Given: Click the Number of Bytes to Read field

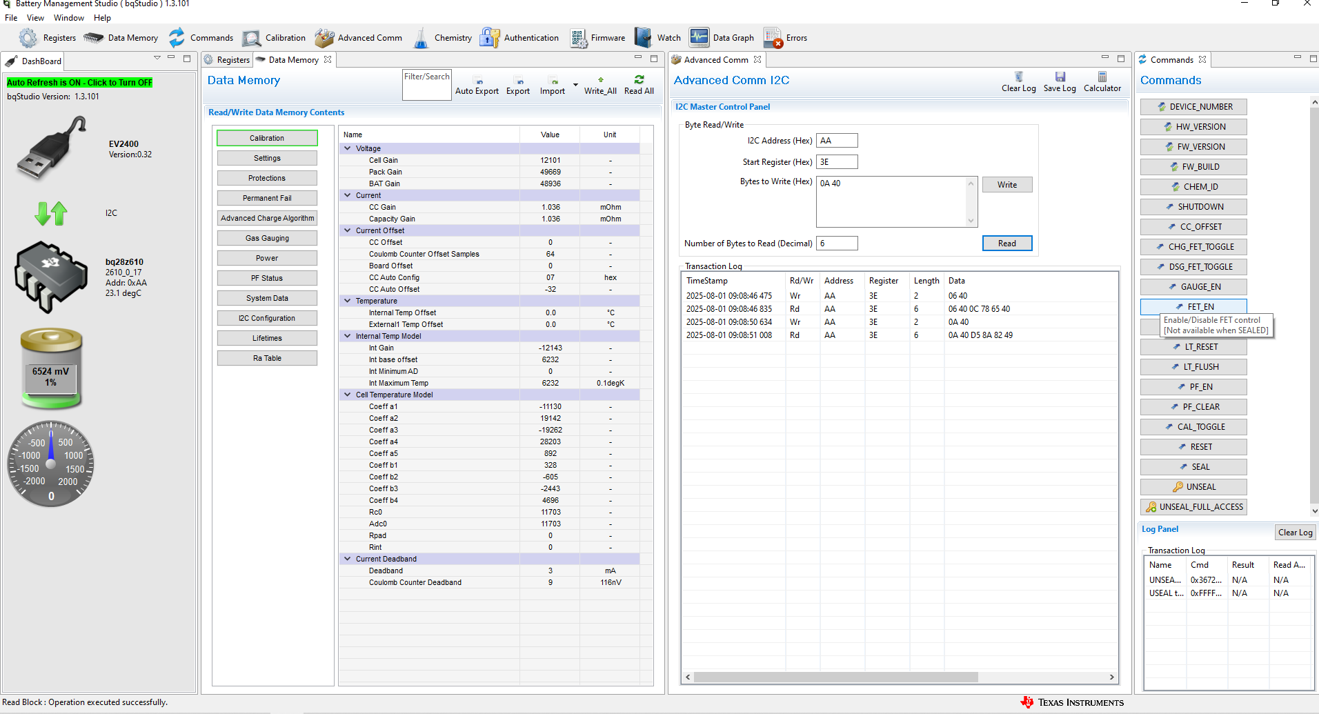Looking at the screenshot, I should pyautogui.click(x=837, y=244).
